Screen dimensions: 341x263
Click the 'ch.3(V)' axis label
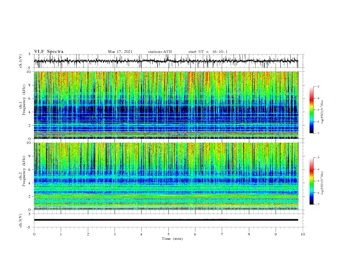click(21, 220)
